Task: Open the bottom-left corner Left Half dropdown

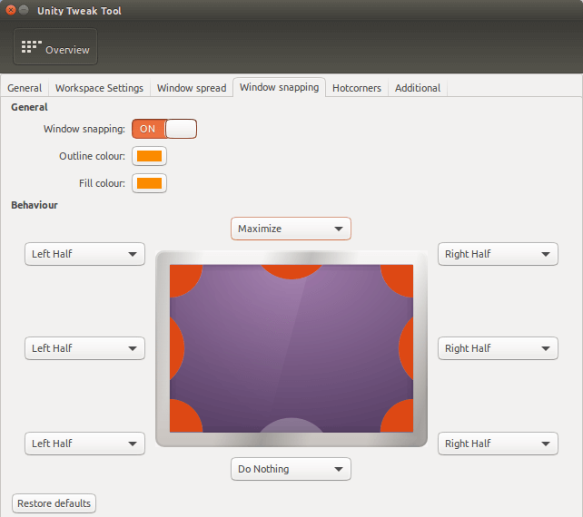Action: tap(84, 444)
